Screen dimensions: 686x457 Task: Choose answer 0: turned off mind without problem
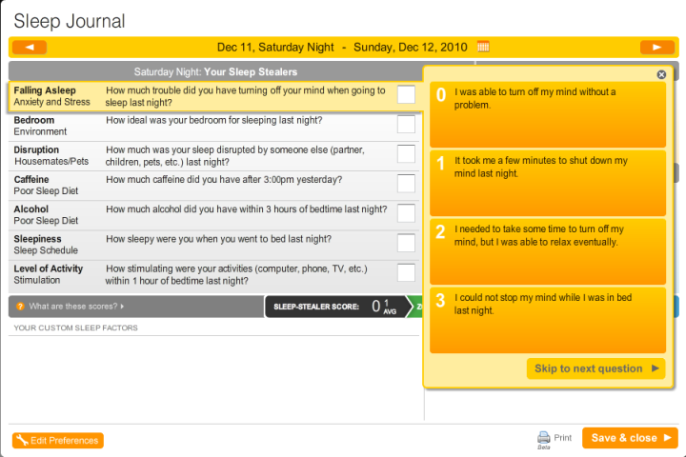pos(548,114)
